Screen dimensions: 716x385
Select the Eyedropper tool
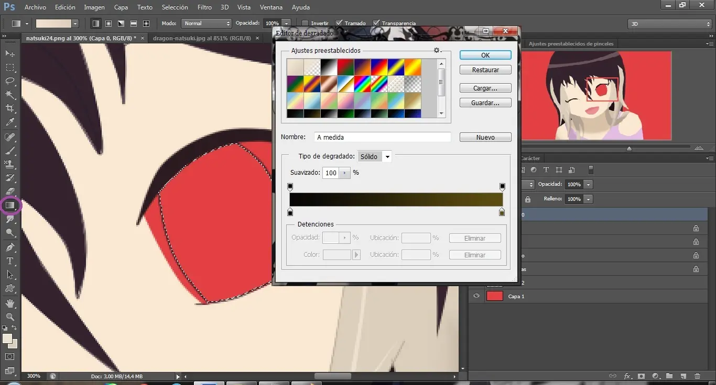click(10, 122)
